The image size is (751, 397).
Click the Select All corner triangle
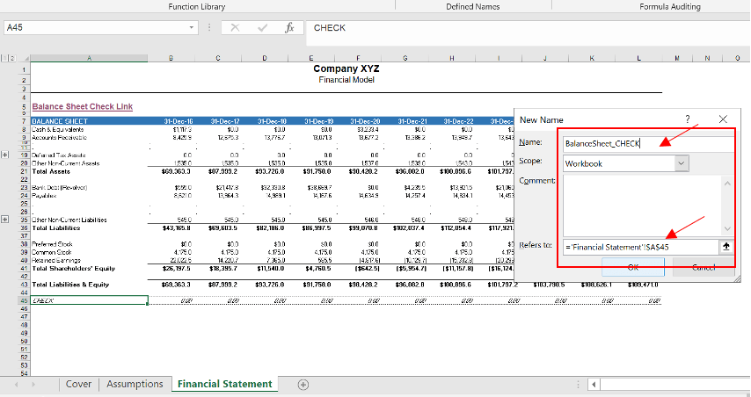pyautogui.click(x=26, y=58)
